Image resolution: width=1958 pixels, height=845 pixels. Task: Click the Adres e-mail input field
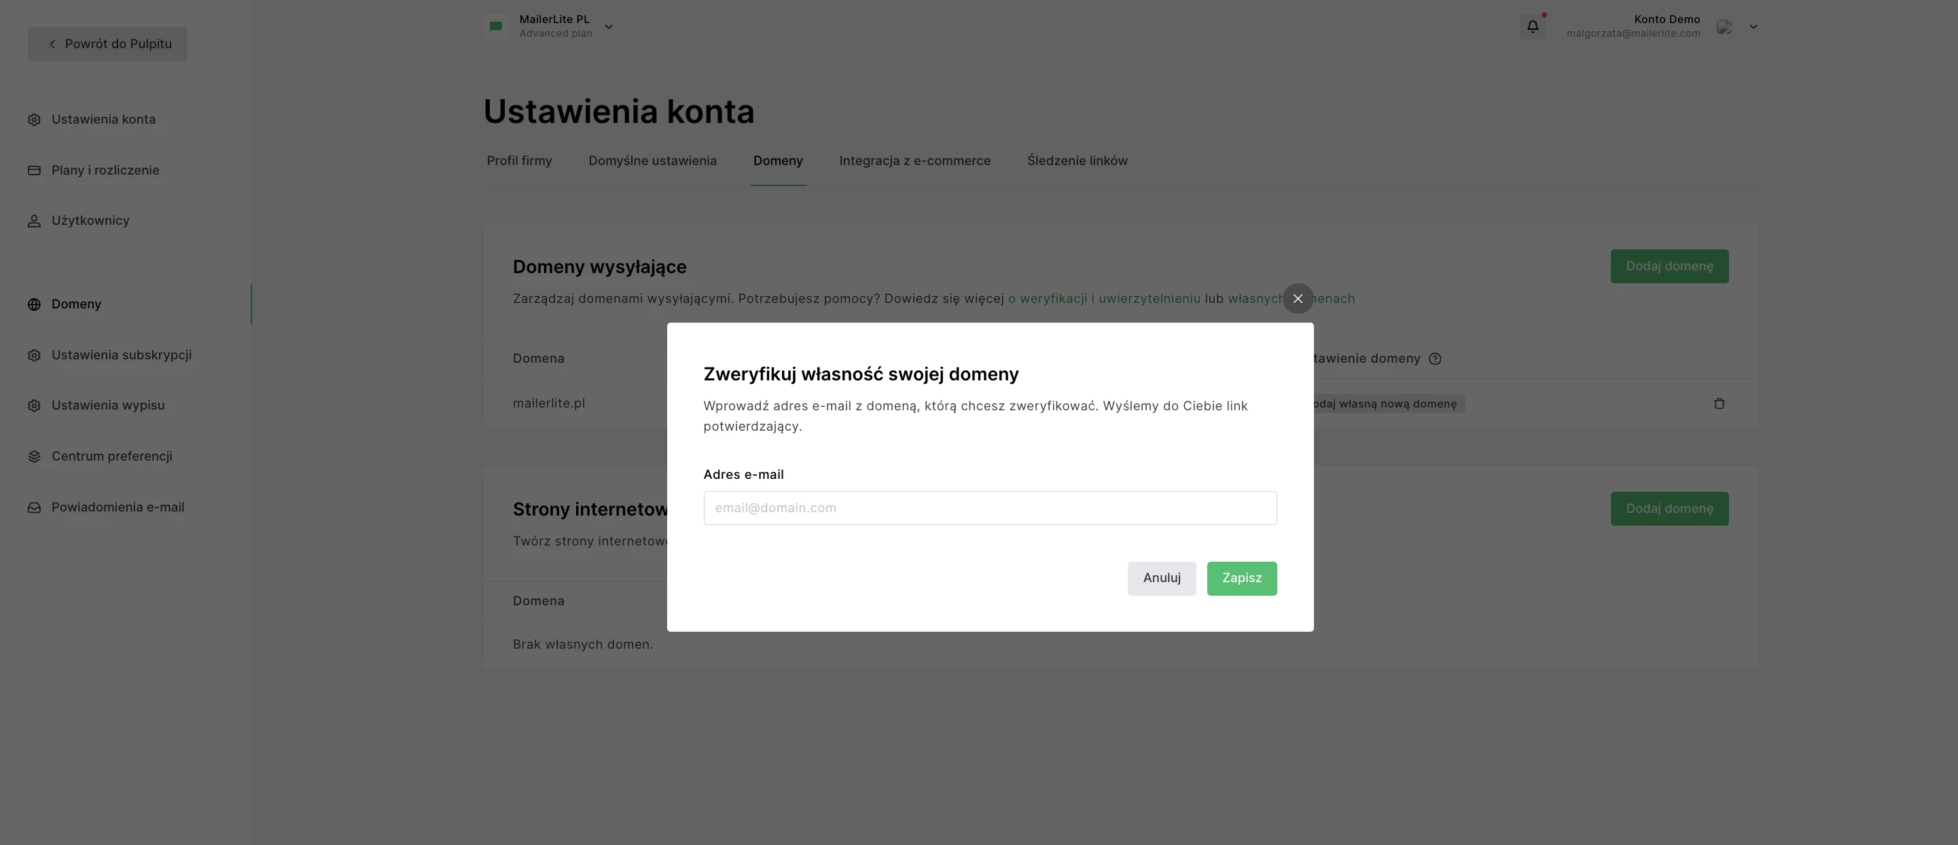[x=990, y=507]
